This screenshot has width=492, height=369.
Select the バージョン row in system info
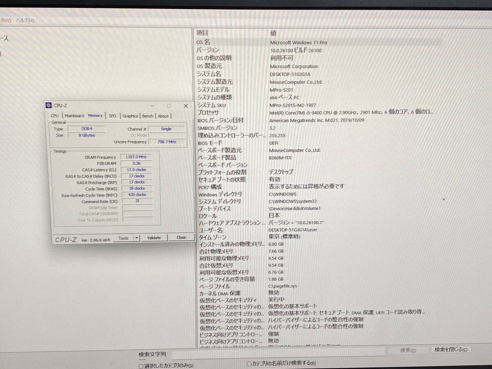(x=319, y=50)
